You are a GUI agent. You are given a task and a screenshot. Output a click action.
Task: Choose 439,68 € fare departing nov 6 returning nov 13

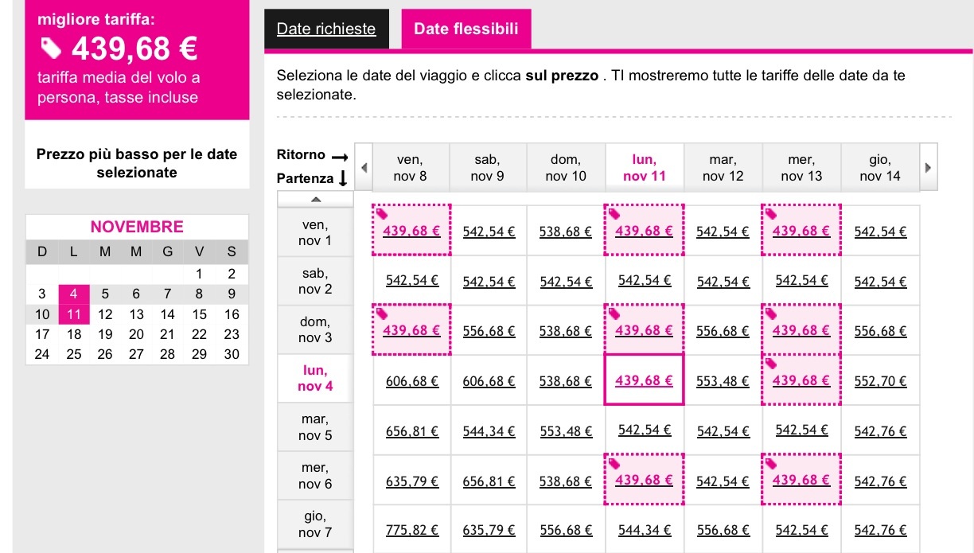pos(801,480)
